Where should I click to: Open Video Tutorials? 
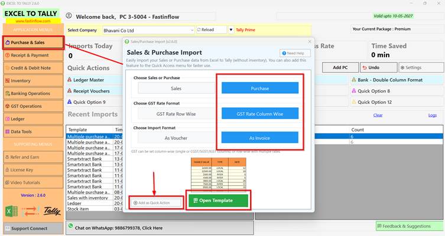click(x=33, y=182)
